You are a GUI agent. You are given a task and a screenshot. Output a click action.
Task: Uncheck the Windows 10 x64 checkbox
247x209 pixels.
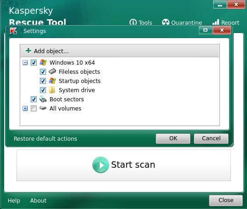point(34,62)
